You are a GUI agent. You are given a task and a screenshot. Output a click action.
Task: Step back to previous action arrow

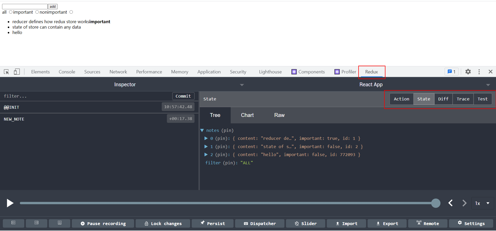[x=451, y=203]
